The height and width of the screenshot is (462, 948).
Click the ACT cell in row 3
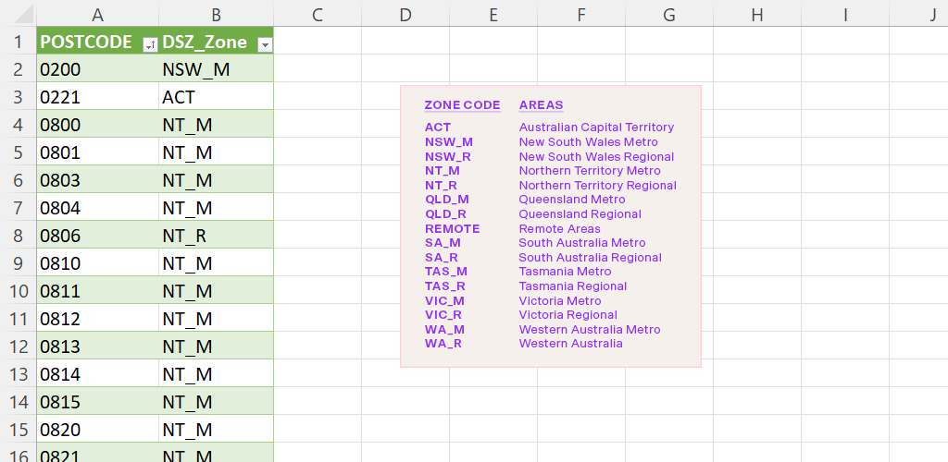pyautogui.click(x=216, y=97)
